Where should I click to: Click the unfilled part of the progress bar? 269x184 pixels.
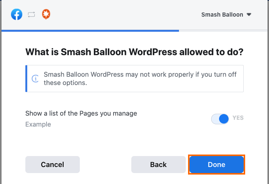pyautogui.click(x=223, y=30)
